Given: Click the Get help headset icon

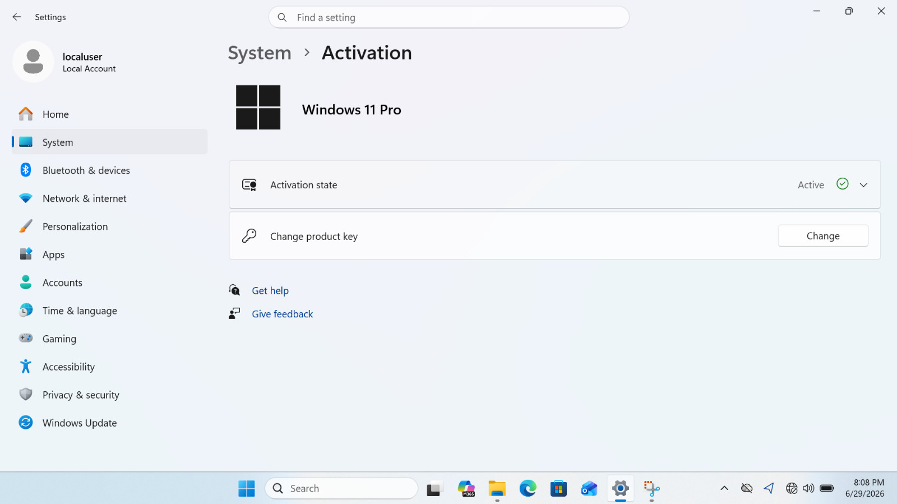Looking at the screenshot, I should 234,290.
